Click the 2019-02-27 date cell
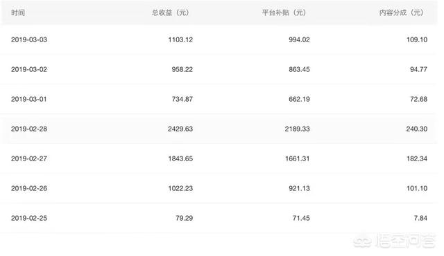The width and height of the screenshot is (444, 256). pyautogui.click(x=29, y=158)
